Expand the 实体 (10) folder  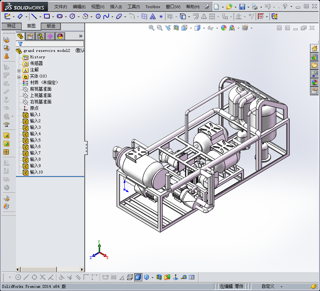tap(19, 77)
